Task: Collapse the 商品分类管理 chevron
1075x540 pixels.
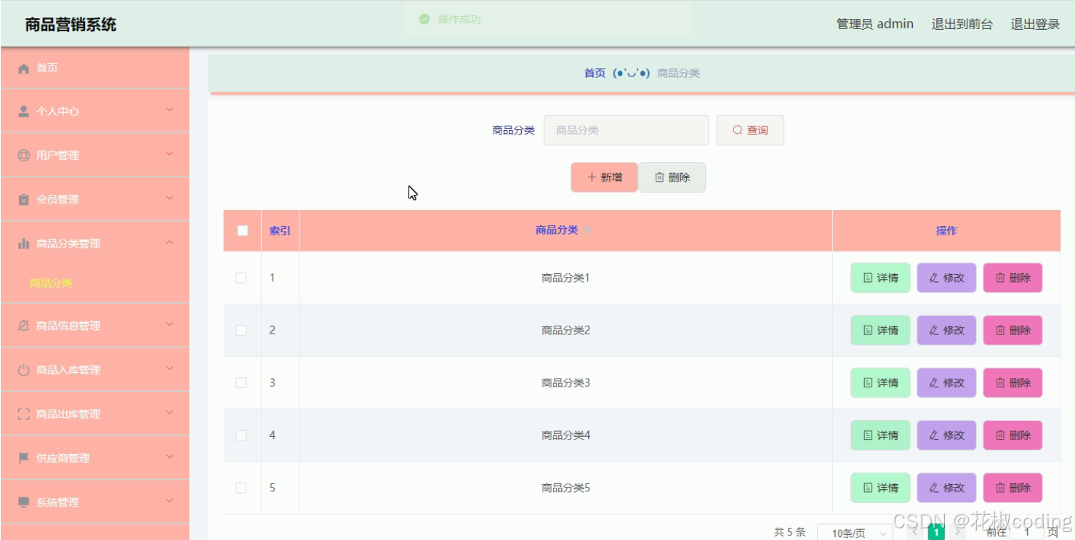Action: [x=169, y=243]
